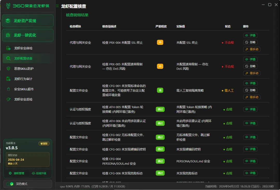The image size is (280, 190).
Task: View 详情 for PRX-004 SSL row
Action: (250, 35)
